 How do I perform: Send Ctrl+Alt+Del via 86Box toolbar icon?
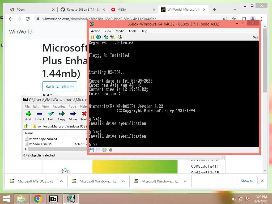click(x=106, y=37)
